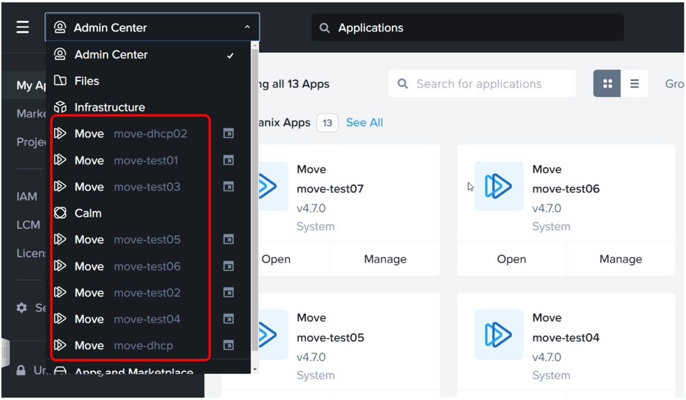Click the Infrastructure cube icon

[60, 107]
